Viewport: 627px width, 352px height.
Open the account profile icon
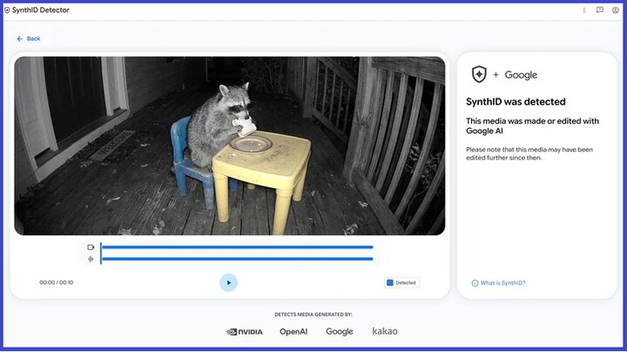click(616, 10)
